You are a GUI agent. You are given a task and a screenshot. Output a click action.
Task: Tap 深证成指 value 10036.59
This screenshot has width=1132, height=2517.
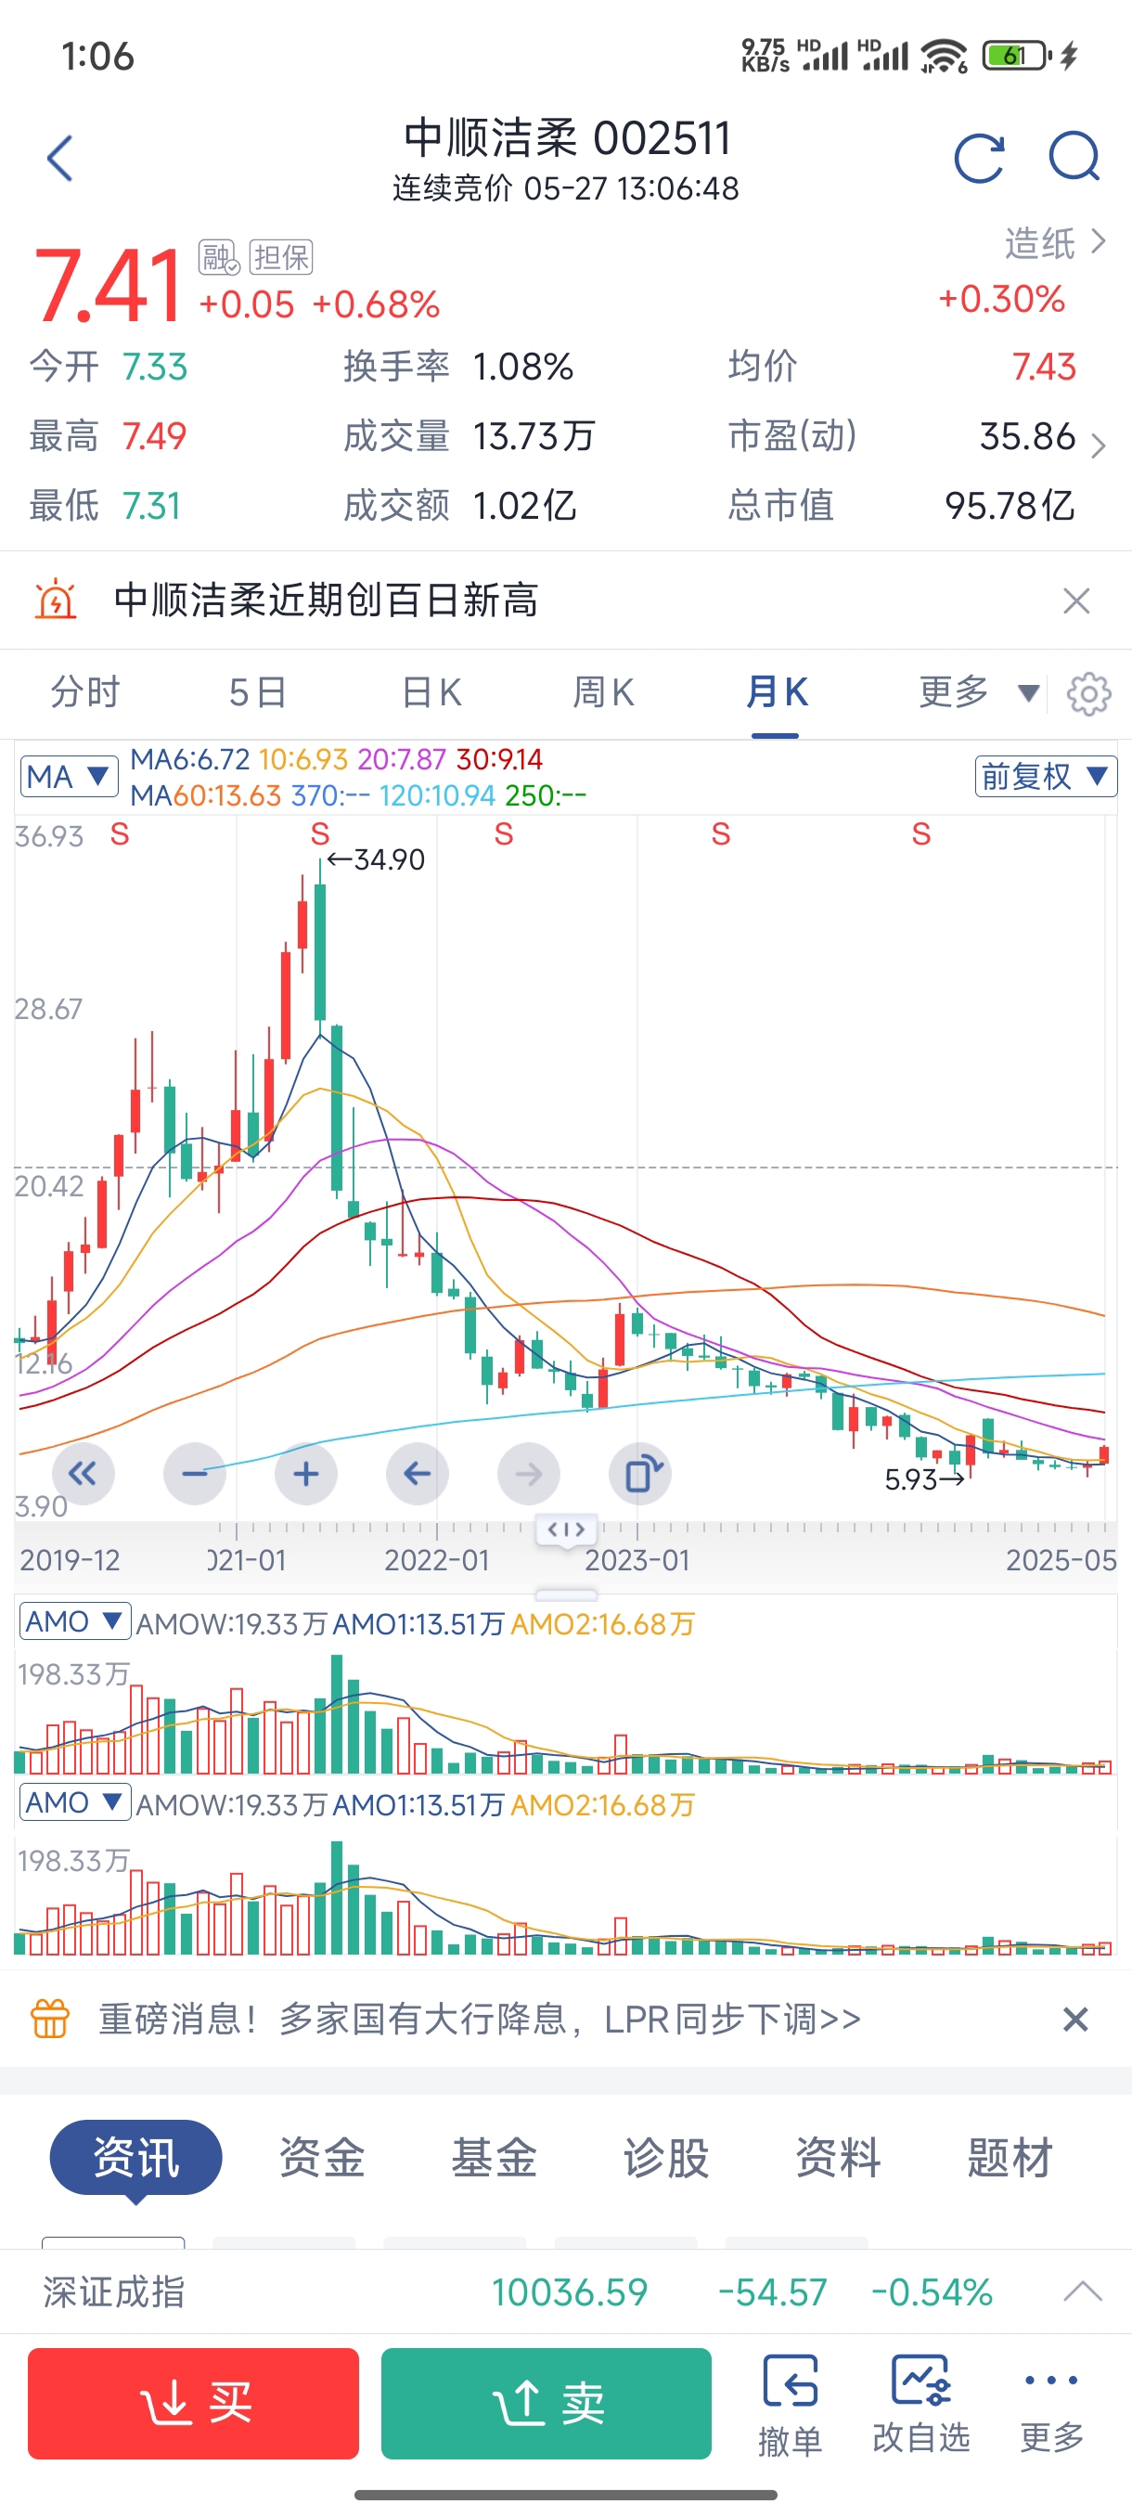tap(570, 2291)
